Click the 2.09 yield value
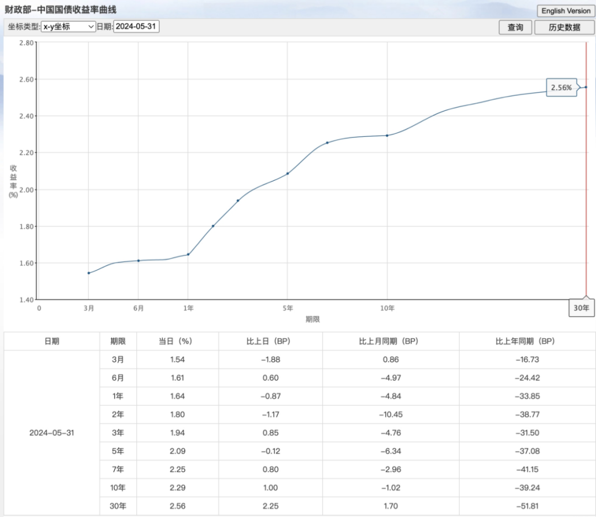 pos(178,451)
